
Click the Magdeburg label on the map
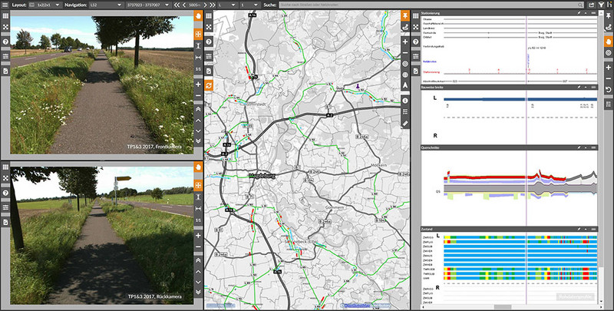[x=262, y=177]
